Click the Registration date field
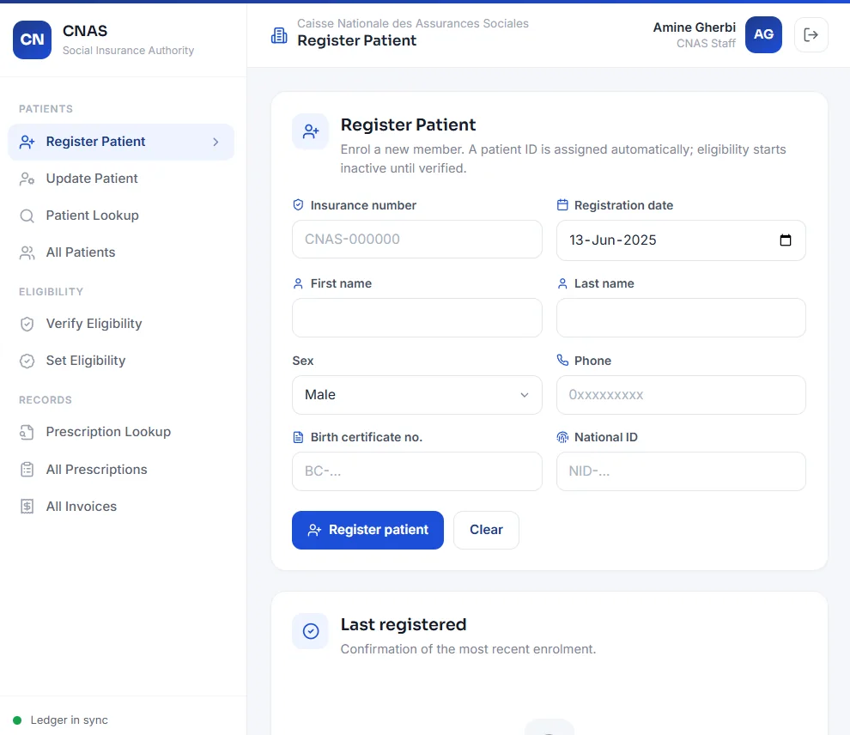Viewport: 850px width, 735px height. 681,240
